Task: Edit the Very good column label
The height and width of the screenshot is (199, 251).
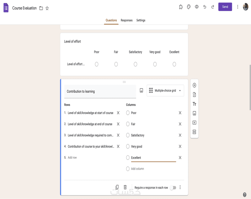Action: tap(136, 146)
